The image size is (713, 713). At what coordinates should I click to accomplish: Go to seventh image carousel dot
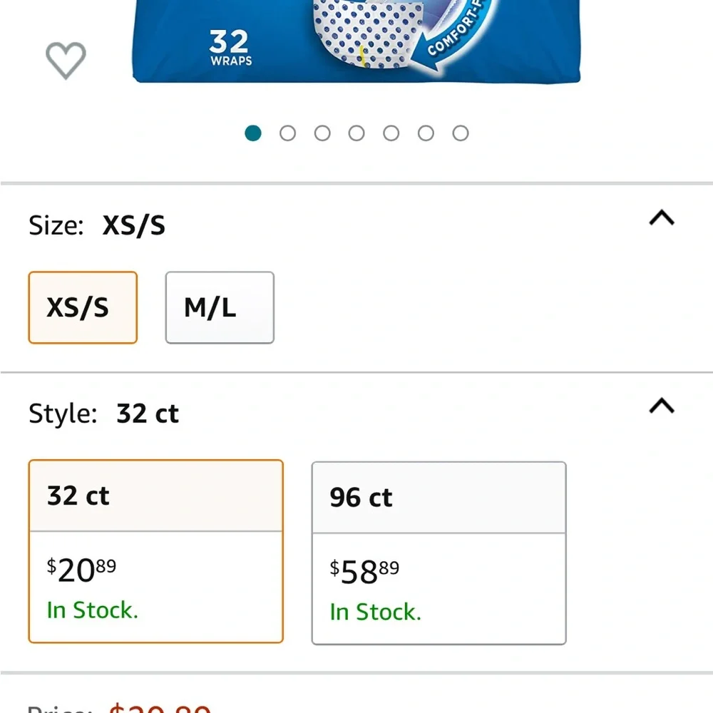coord(460,133)
